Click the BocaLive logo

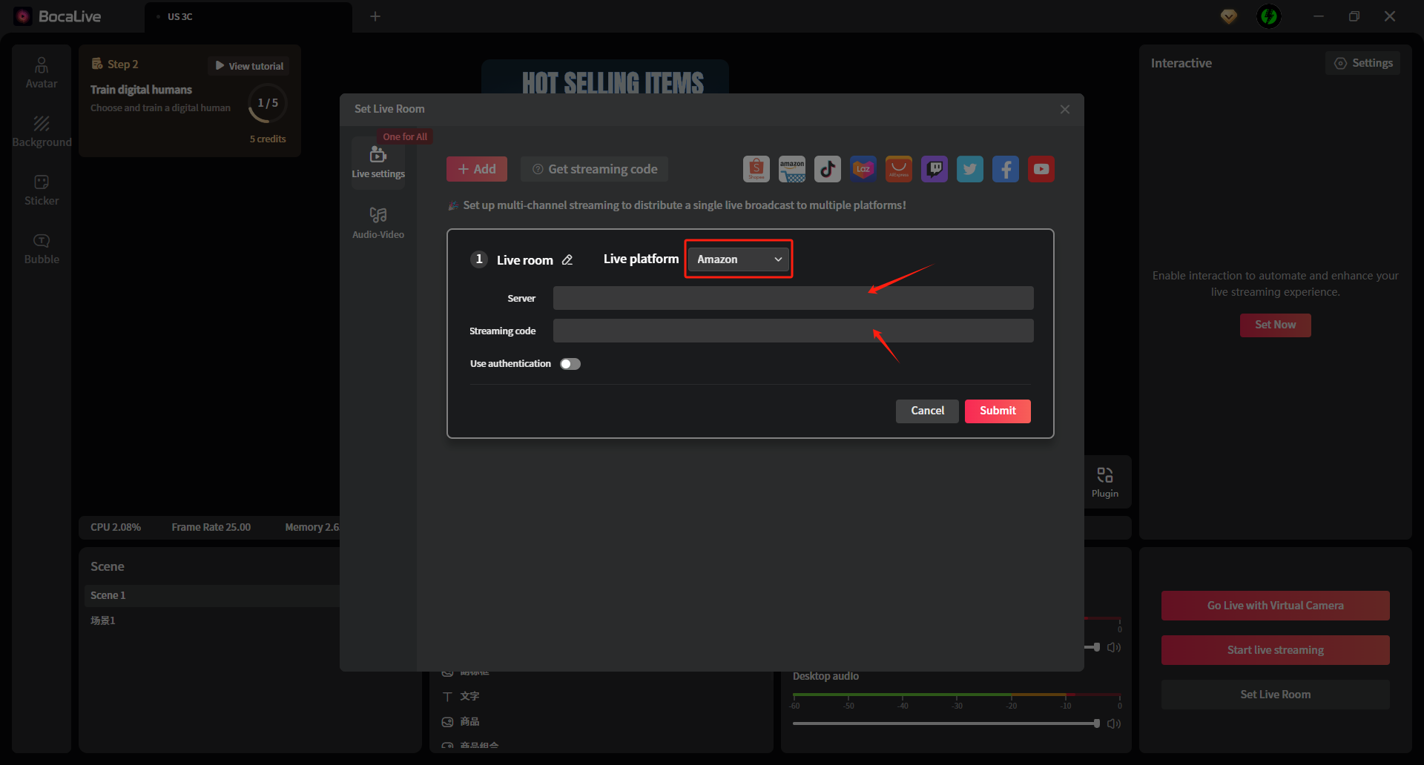point(57,16)
